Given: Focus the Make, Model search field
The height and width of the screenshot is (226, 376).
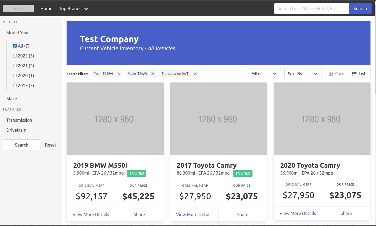Looking at the screenshot, I should (311, 9).
